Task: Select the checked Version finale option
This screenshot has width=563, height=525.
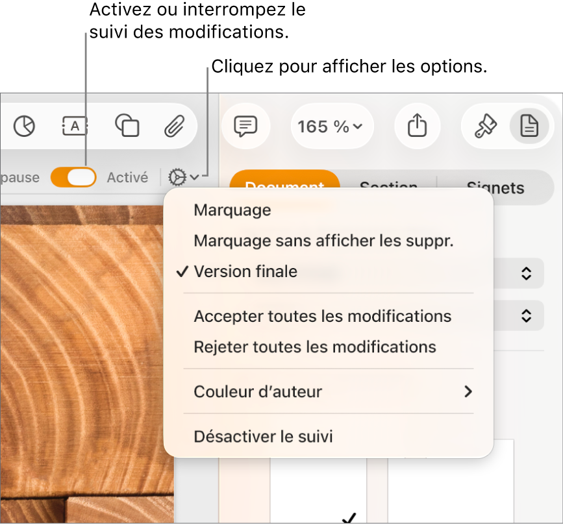Action: pyautogui.click(x=329, y=272)
